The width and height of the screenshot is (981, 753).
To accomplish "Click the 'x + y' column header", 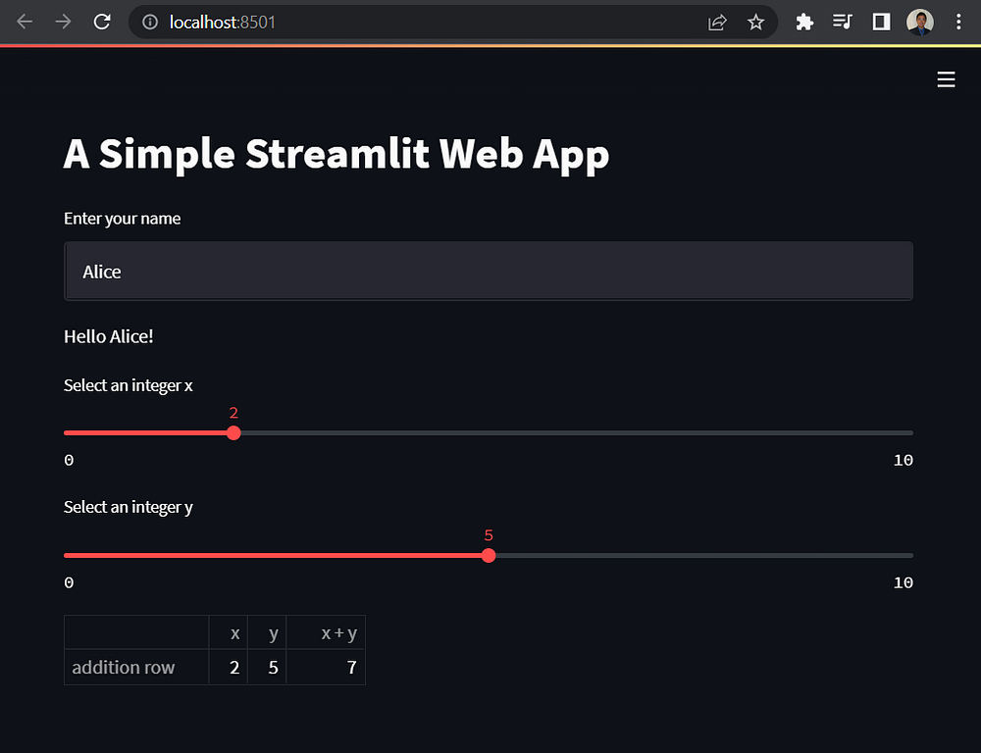I will pos(338,633).
